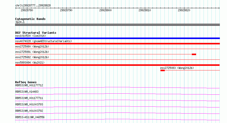Image resolution: width=227 pixels, height=123 pixels.
Task: Click the chr3:29928777..29928828 region label
Action: pos(33,6)
